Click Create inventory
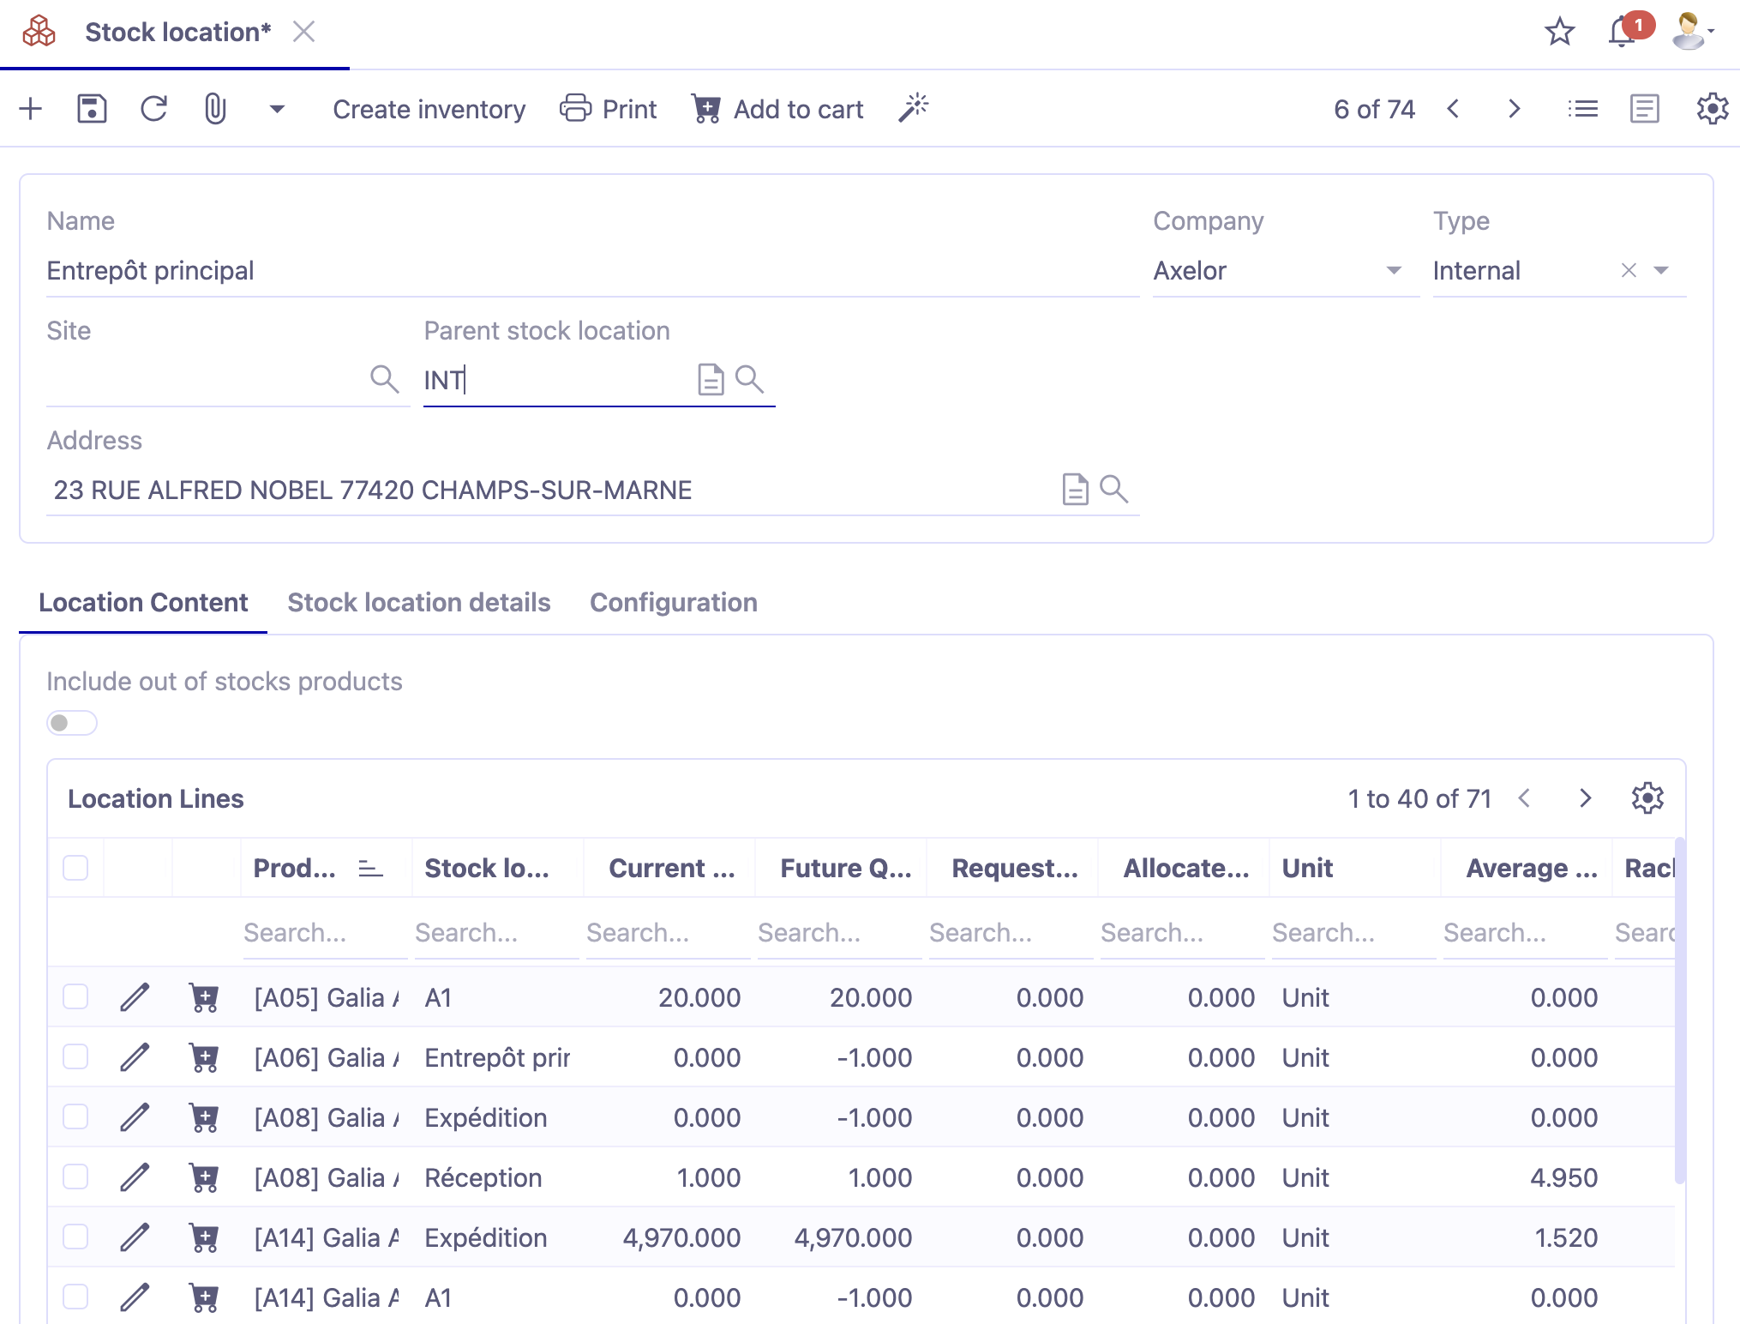The height and width of the screenshot is (1324, 1740). (x=429, y=109)
